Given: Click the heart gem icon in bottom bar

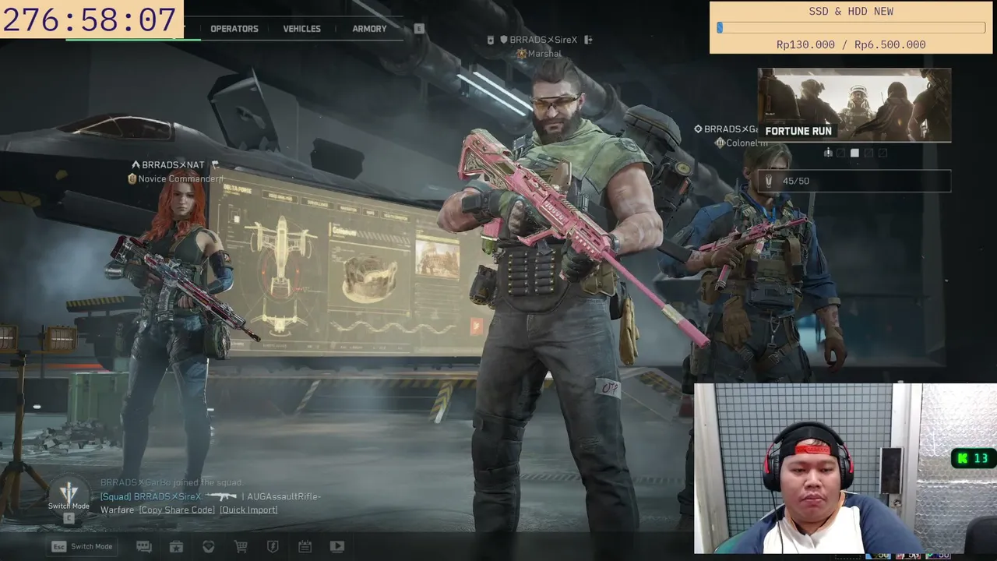Looking at the screenshot, I should tap(208, 547).
